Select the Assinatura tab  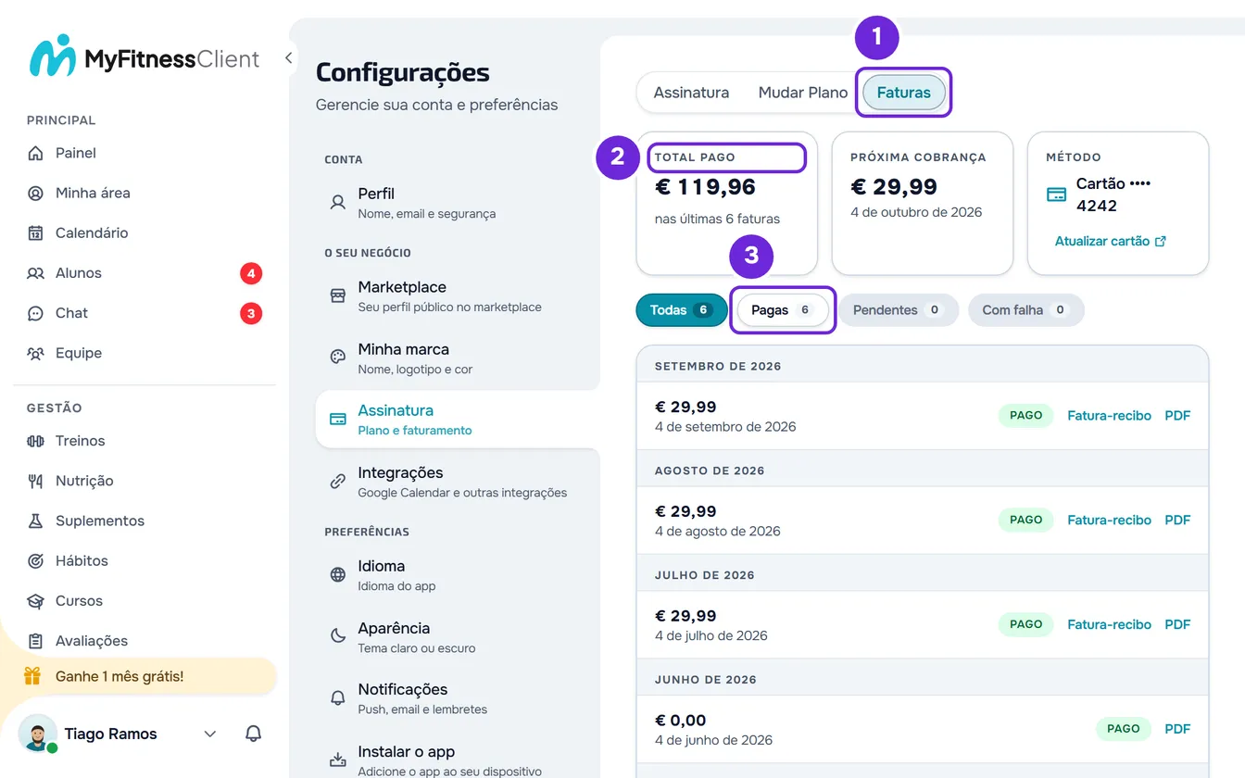coord(691,93)
